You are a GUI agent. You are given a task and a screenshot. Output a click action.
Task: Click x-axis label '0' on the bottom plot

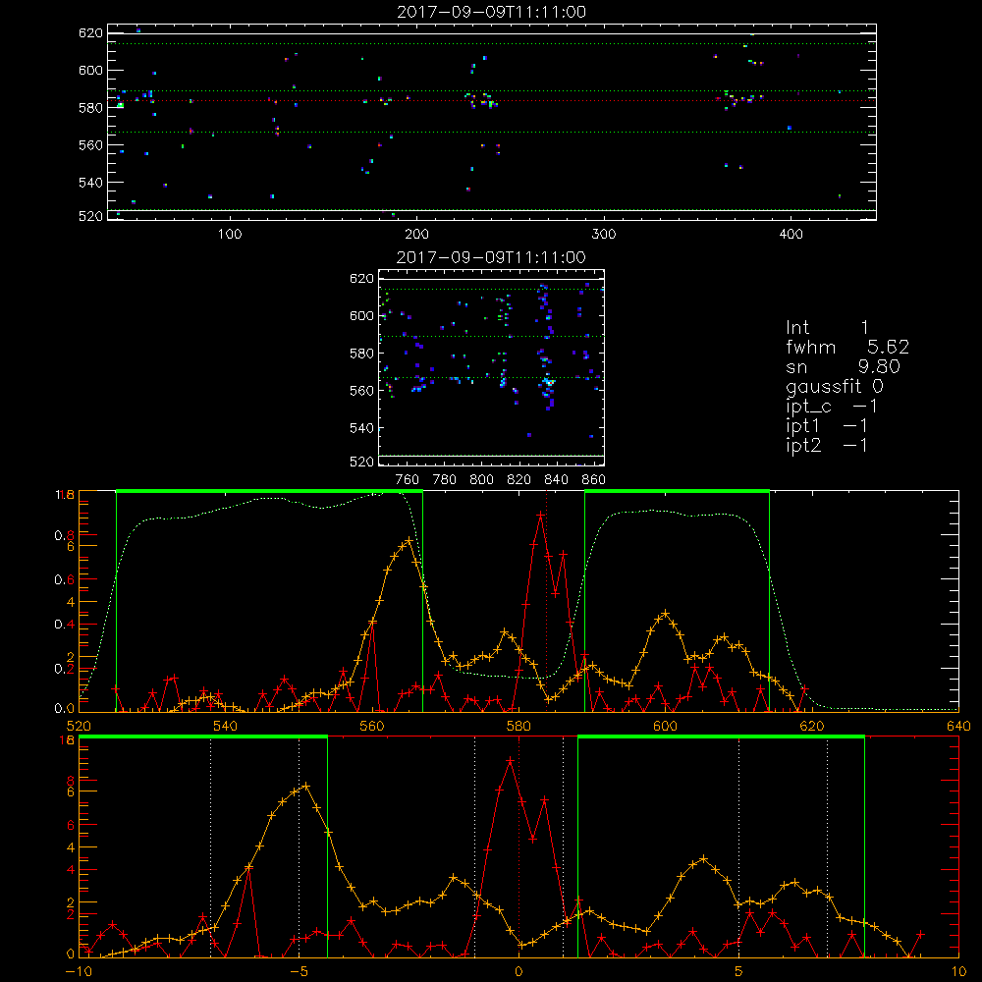(x=518, y=971)
